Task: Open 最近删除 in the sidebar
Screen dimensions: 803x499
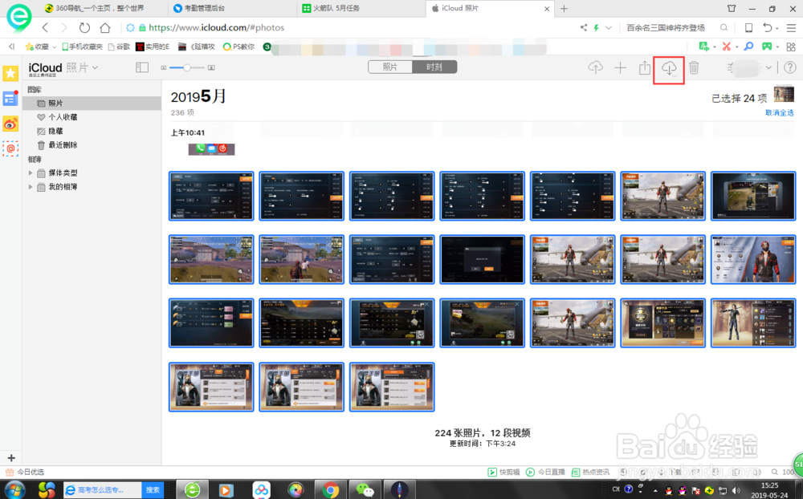Action: point(63,145)
